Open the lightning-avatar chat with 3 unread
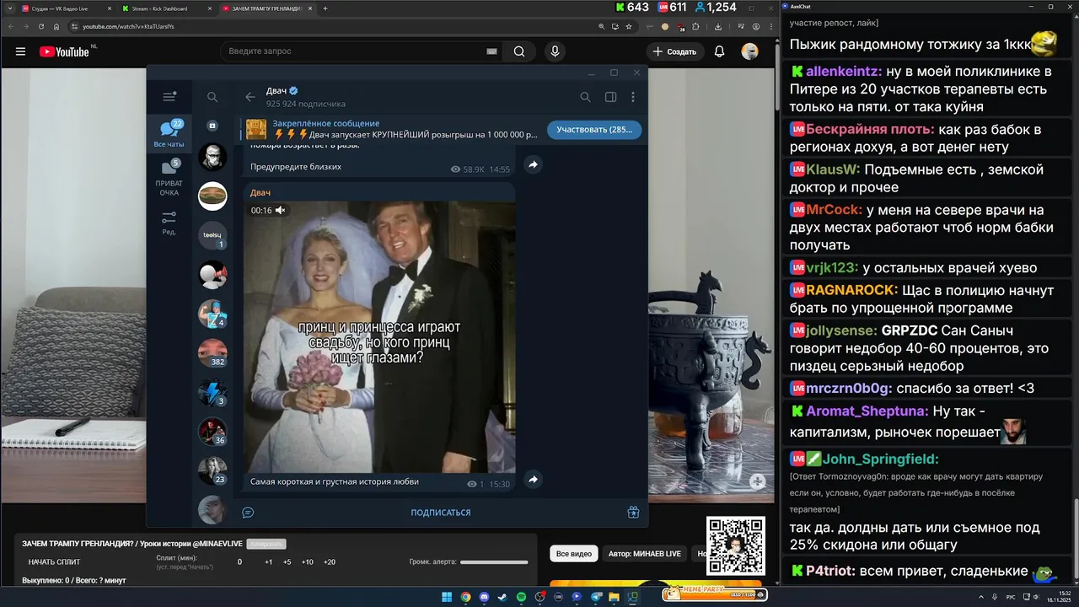 (212, 393)
